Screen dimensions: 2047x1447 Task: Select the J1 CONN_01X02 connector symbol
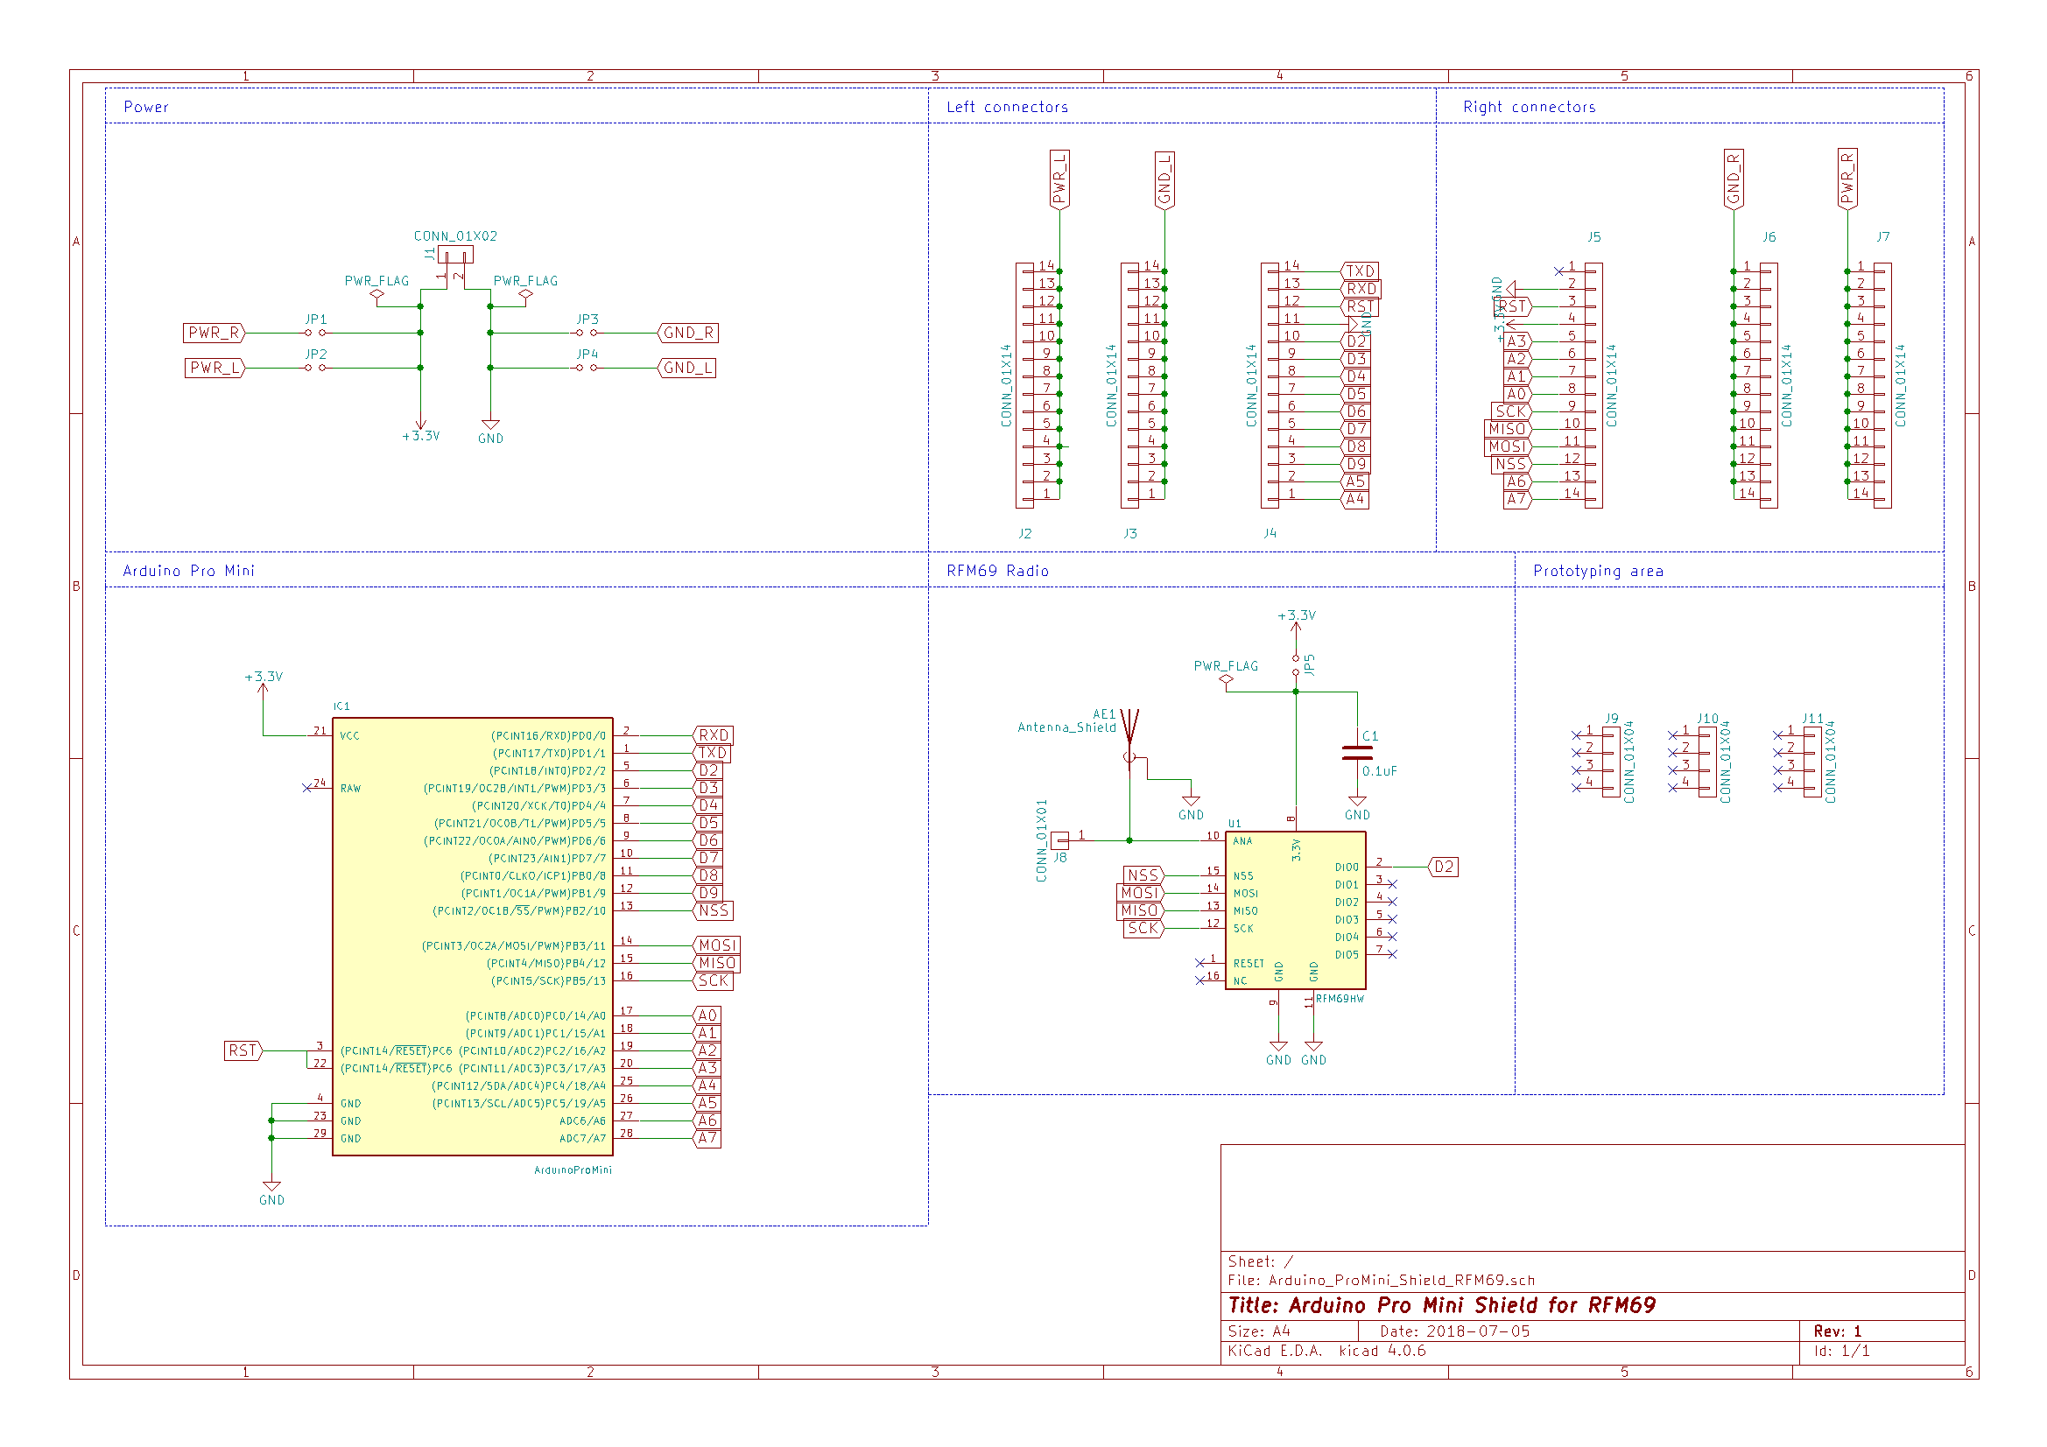click(455, 256)
